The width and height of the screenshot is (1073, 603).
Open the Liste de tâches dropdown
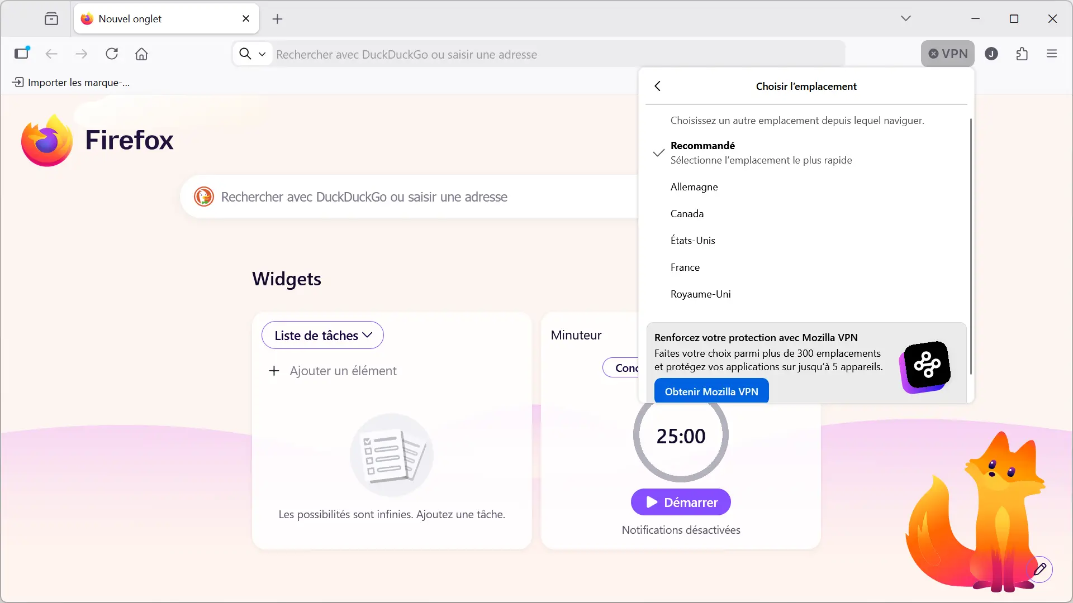coord(322,335)
